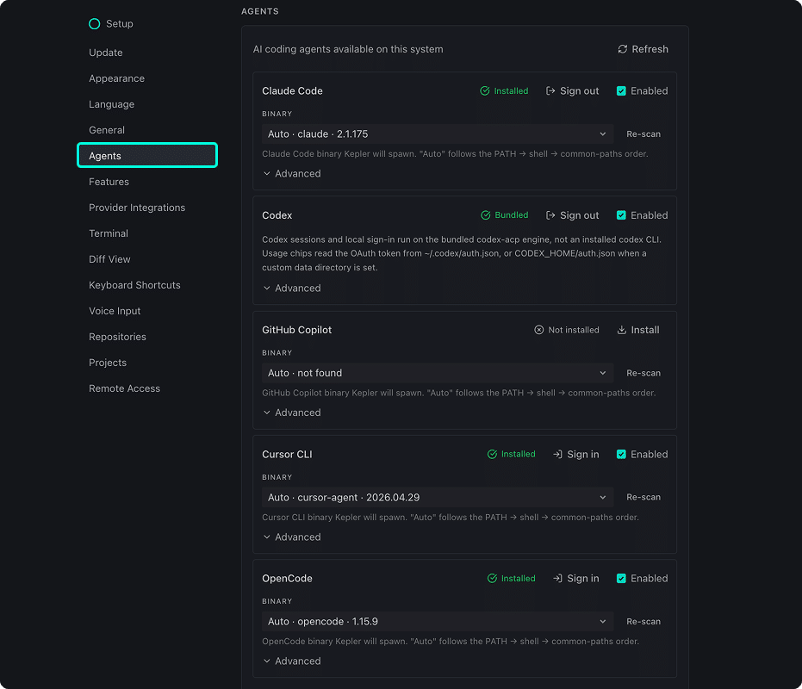Select the Agents sidebar item
The height and width of the screenshot is (689, 802).
(x=147, y=156)
